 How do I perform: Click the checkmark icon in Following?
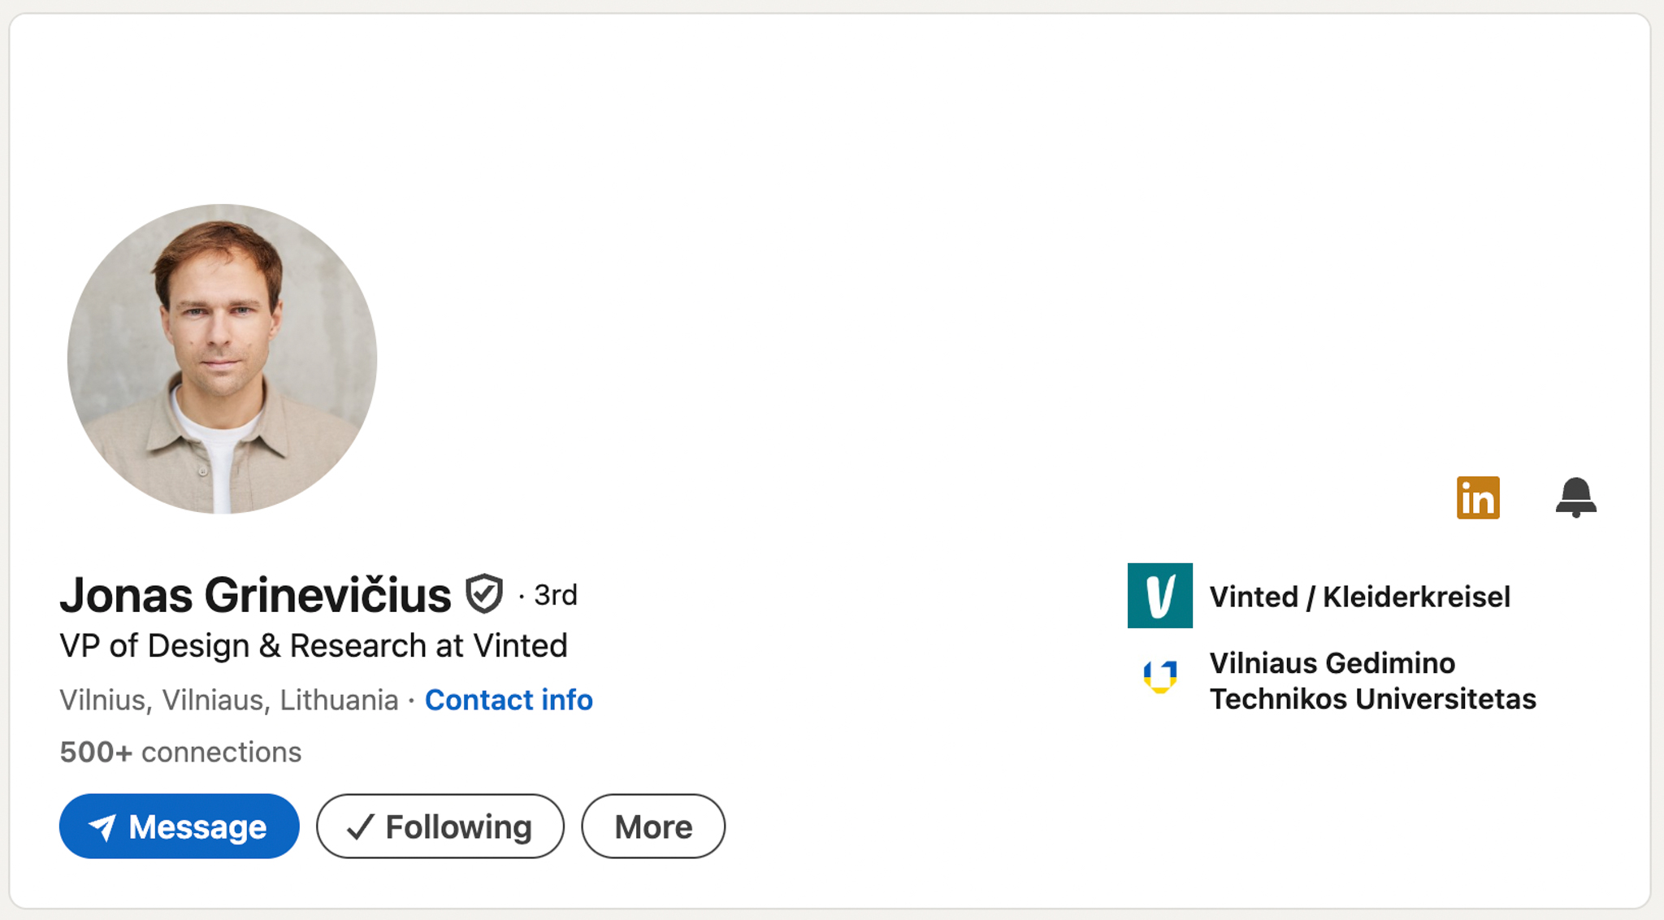[360, 827]
